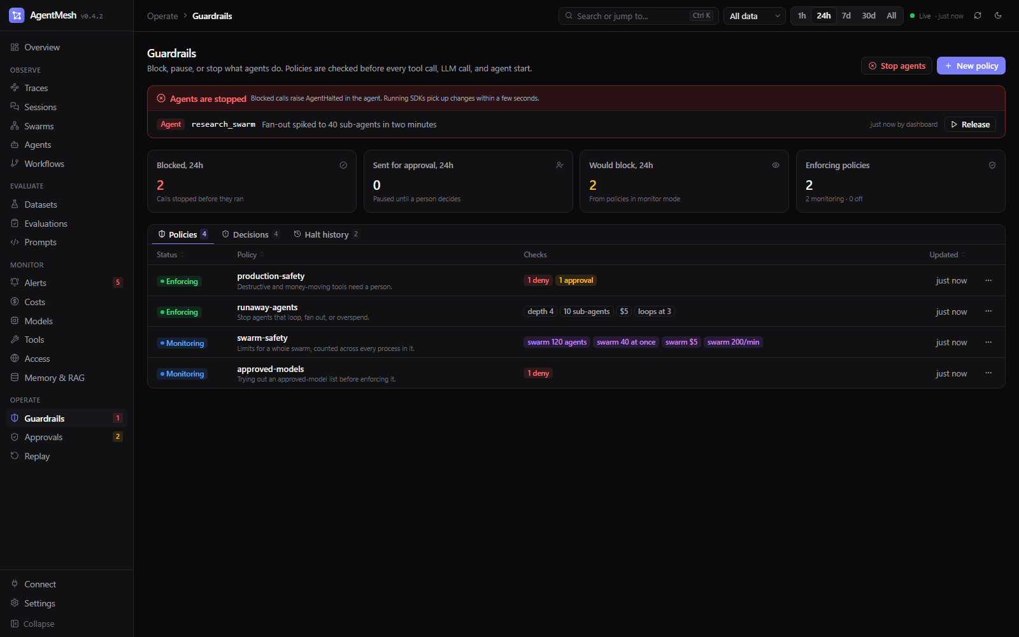Select the 7d time range
Screen dimensions: 1019x637
click(x=846, y=16)
